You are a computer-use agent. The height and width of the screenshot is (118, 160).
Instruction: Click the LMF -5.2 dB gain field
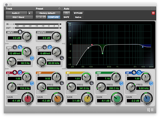click(44, 101)
